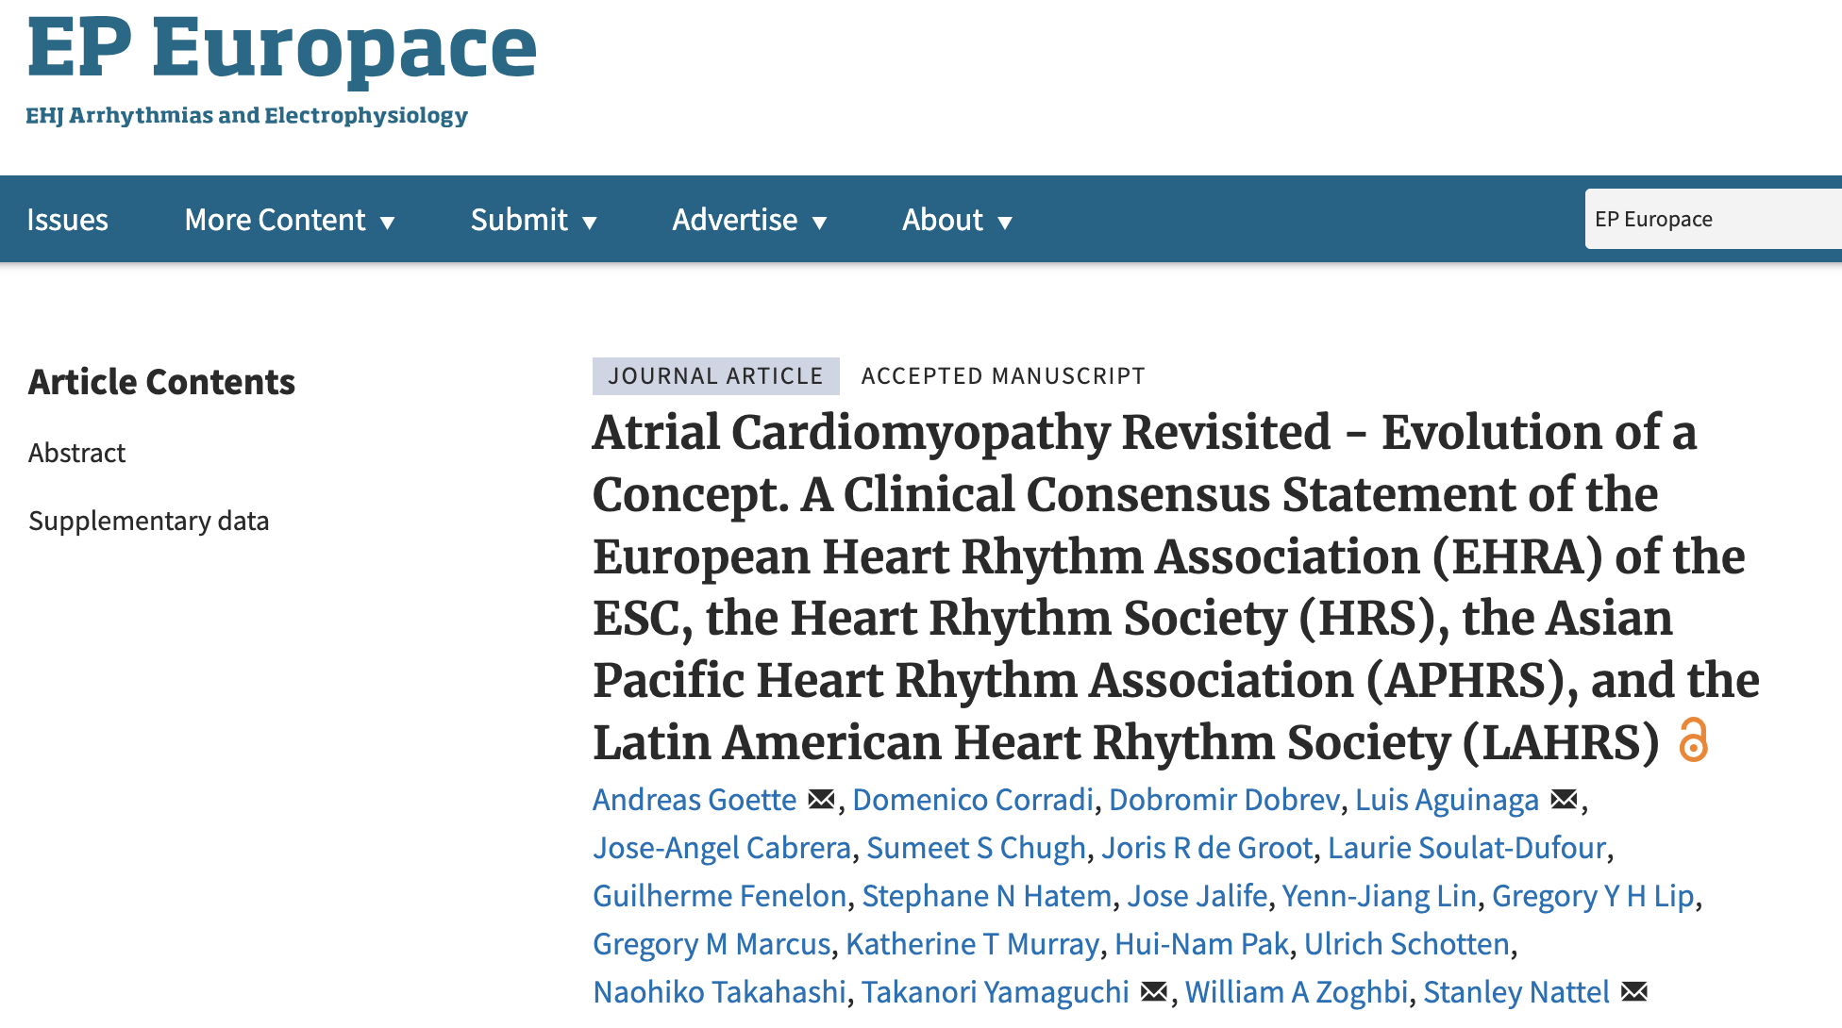Screen dimensions: 1842x1028
Task: Open the Submit dropdown menu
Action: [533, 220]
